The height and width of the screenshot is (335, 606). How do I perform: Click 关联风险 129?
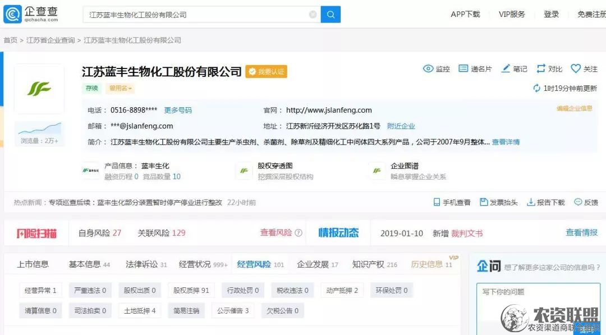[162, 233]
